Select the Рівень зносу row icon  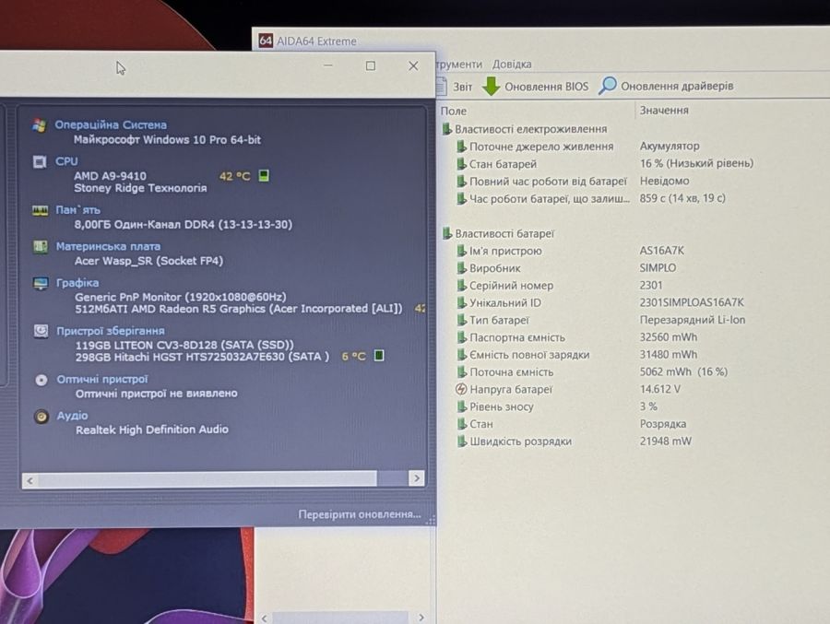[x=462, y=406]
